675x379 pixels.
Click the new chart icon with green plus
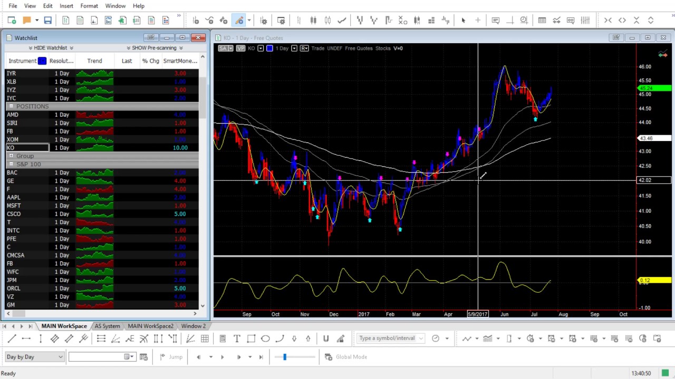pyautogui.click(x=12, y=20)
